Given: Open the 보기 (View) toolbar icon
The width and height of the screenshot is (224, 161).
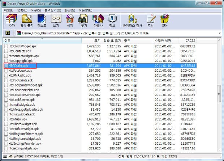Looking at the screenshot, I should pos(56,20).
